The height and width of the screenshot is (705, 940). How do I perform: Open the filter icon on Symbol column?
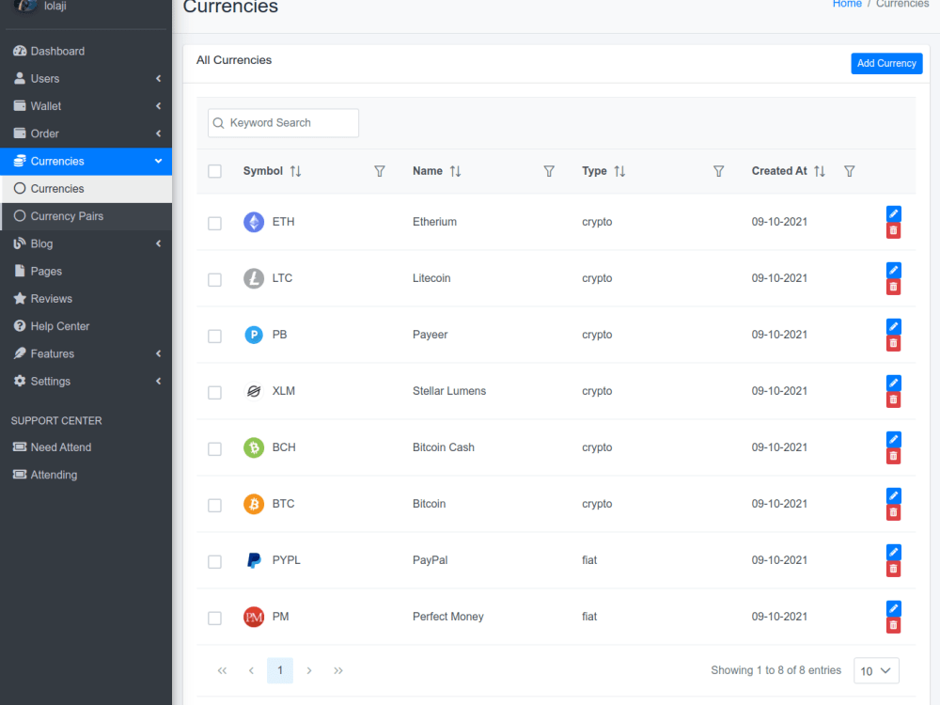pos(380,171)
